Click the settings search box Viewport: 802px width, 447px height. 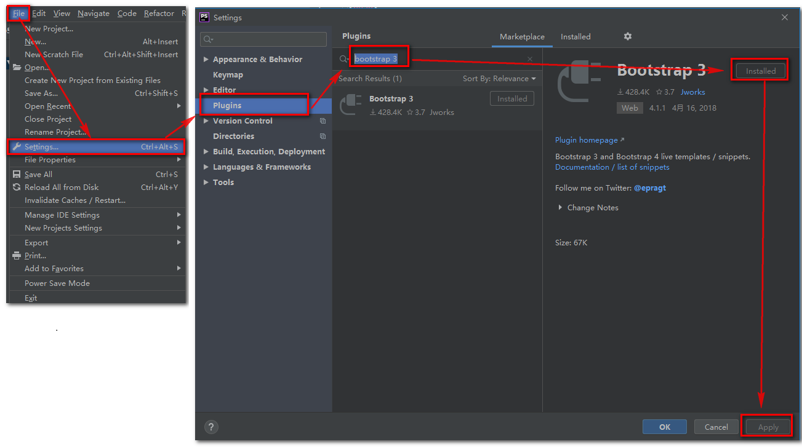tap(263, 39)
